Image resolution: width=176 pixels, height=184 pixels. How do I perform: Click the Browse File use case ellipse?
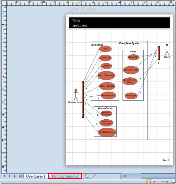[133, 57]
